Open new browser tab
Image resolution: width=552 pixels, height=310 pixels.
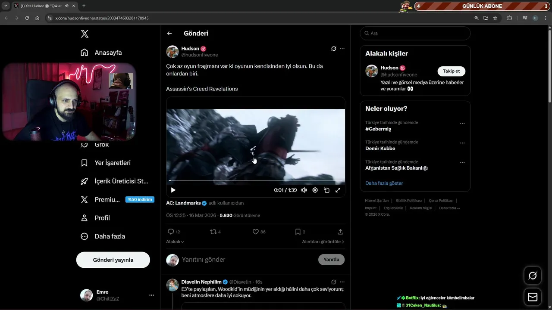point(84,6)
